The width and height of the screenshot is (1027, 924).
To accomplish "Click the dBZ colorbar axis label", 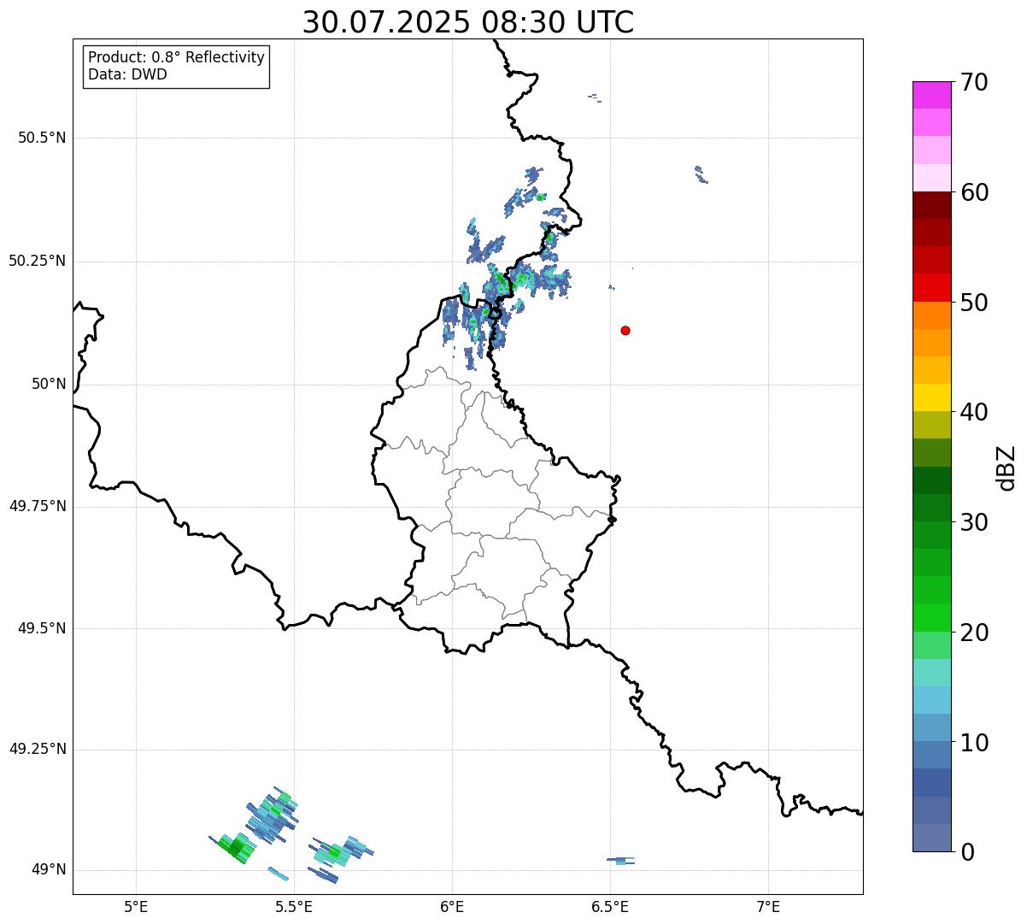I will click(1006, 468).
